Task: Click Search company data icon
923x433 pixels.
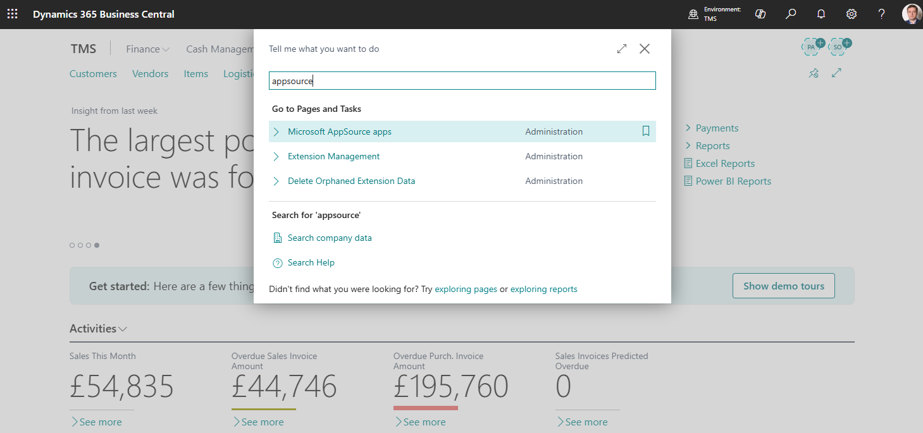Action: point(277,238)
